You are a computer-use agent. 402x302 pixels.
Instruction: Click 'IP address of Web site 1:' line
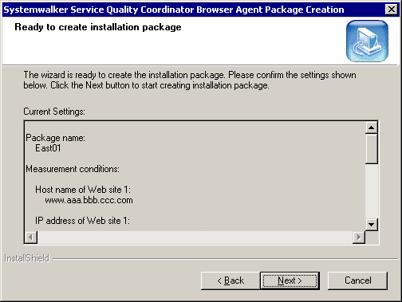pyautogui.click(x=82, y=221)
